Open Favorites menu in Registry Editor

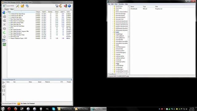[x=121, y=4]
